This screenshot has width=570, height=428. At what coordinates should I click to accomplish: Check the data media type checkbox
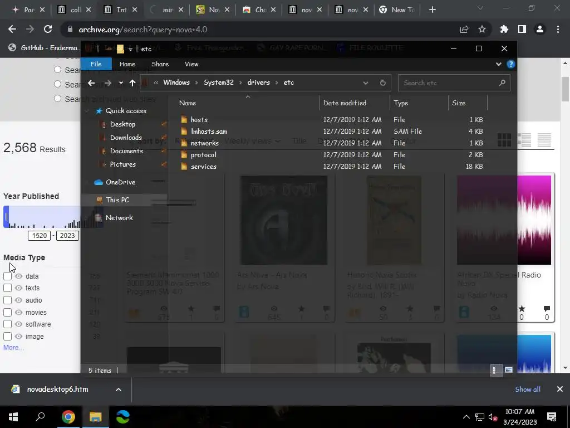7,276
